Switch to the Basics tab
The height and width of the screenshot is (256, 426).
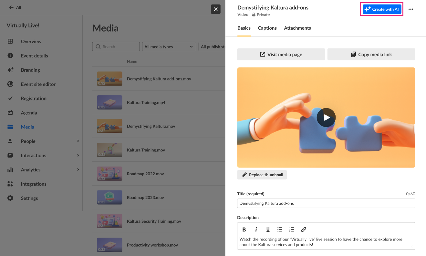(x=244, y=28)
